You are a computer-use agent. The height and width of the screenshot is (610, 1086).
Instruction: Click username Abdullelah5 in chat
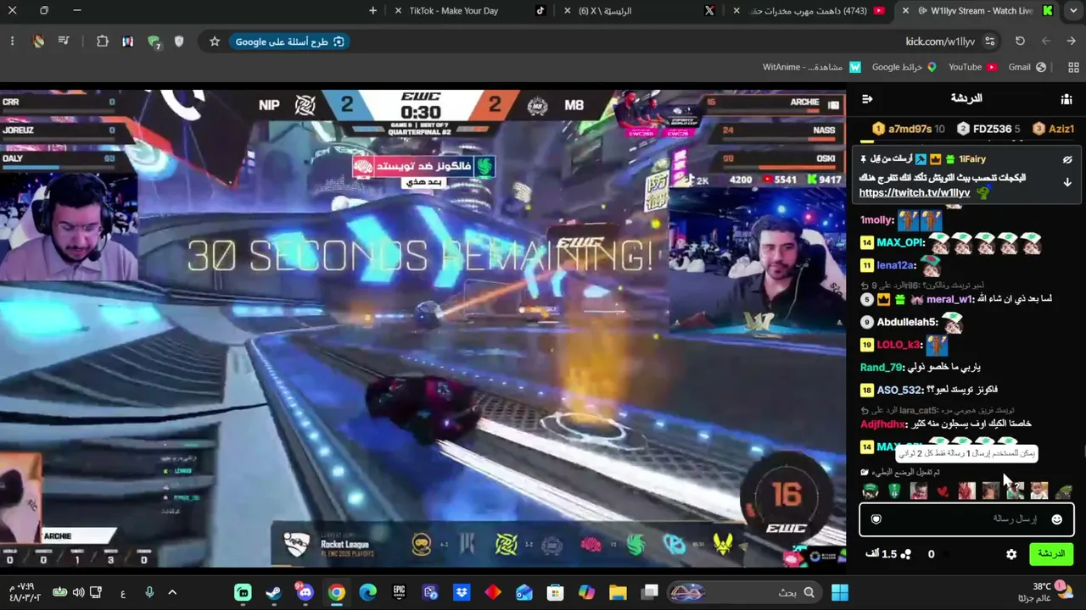tap(907, 322)
